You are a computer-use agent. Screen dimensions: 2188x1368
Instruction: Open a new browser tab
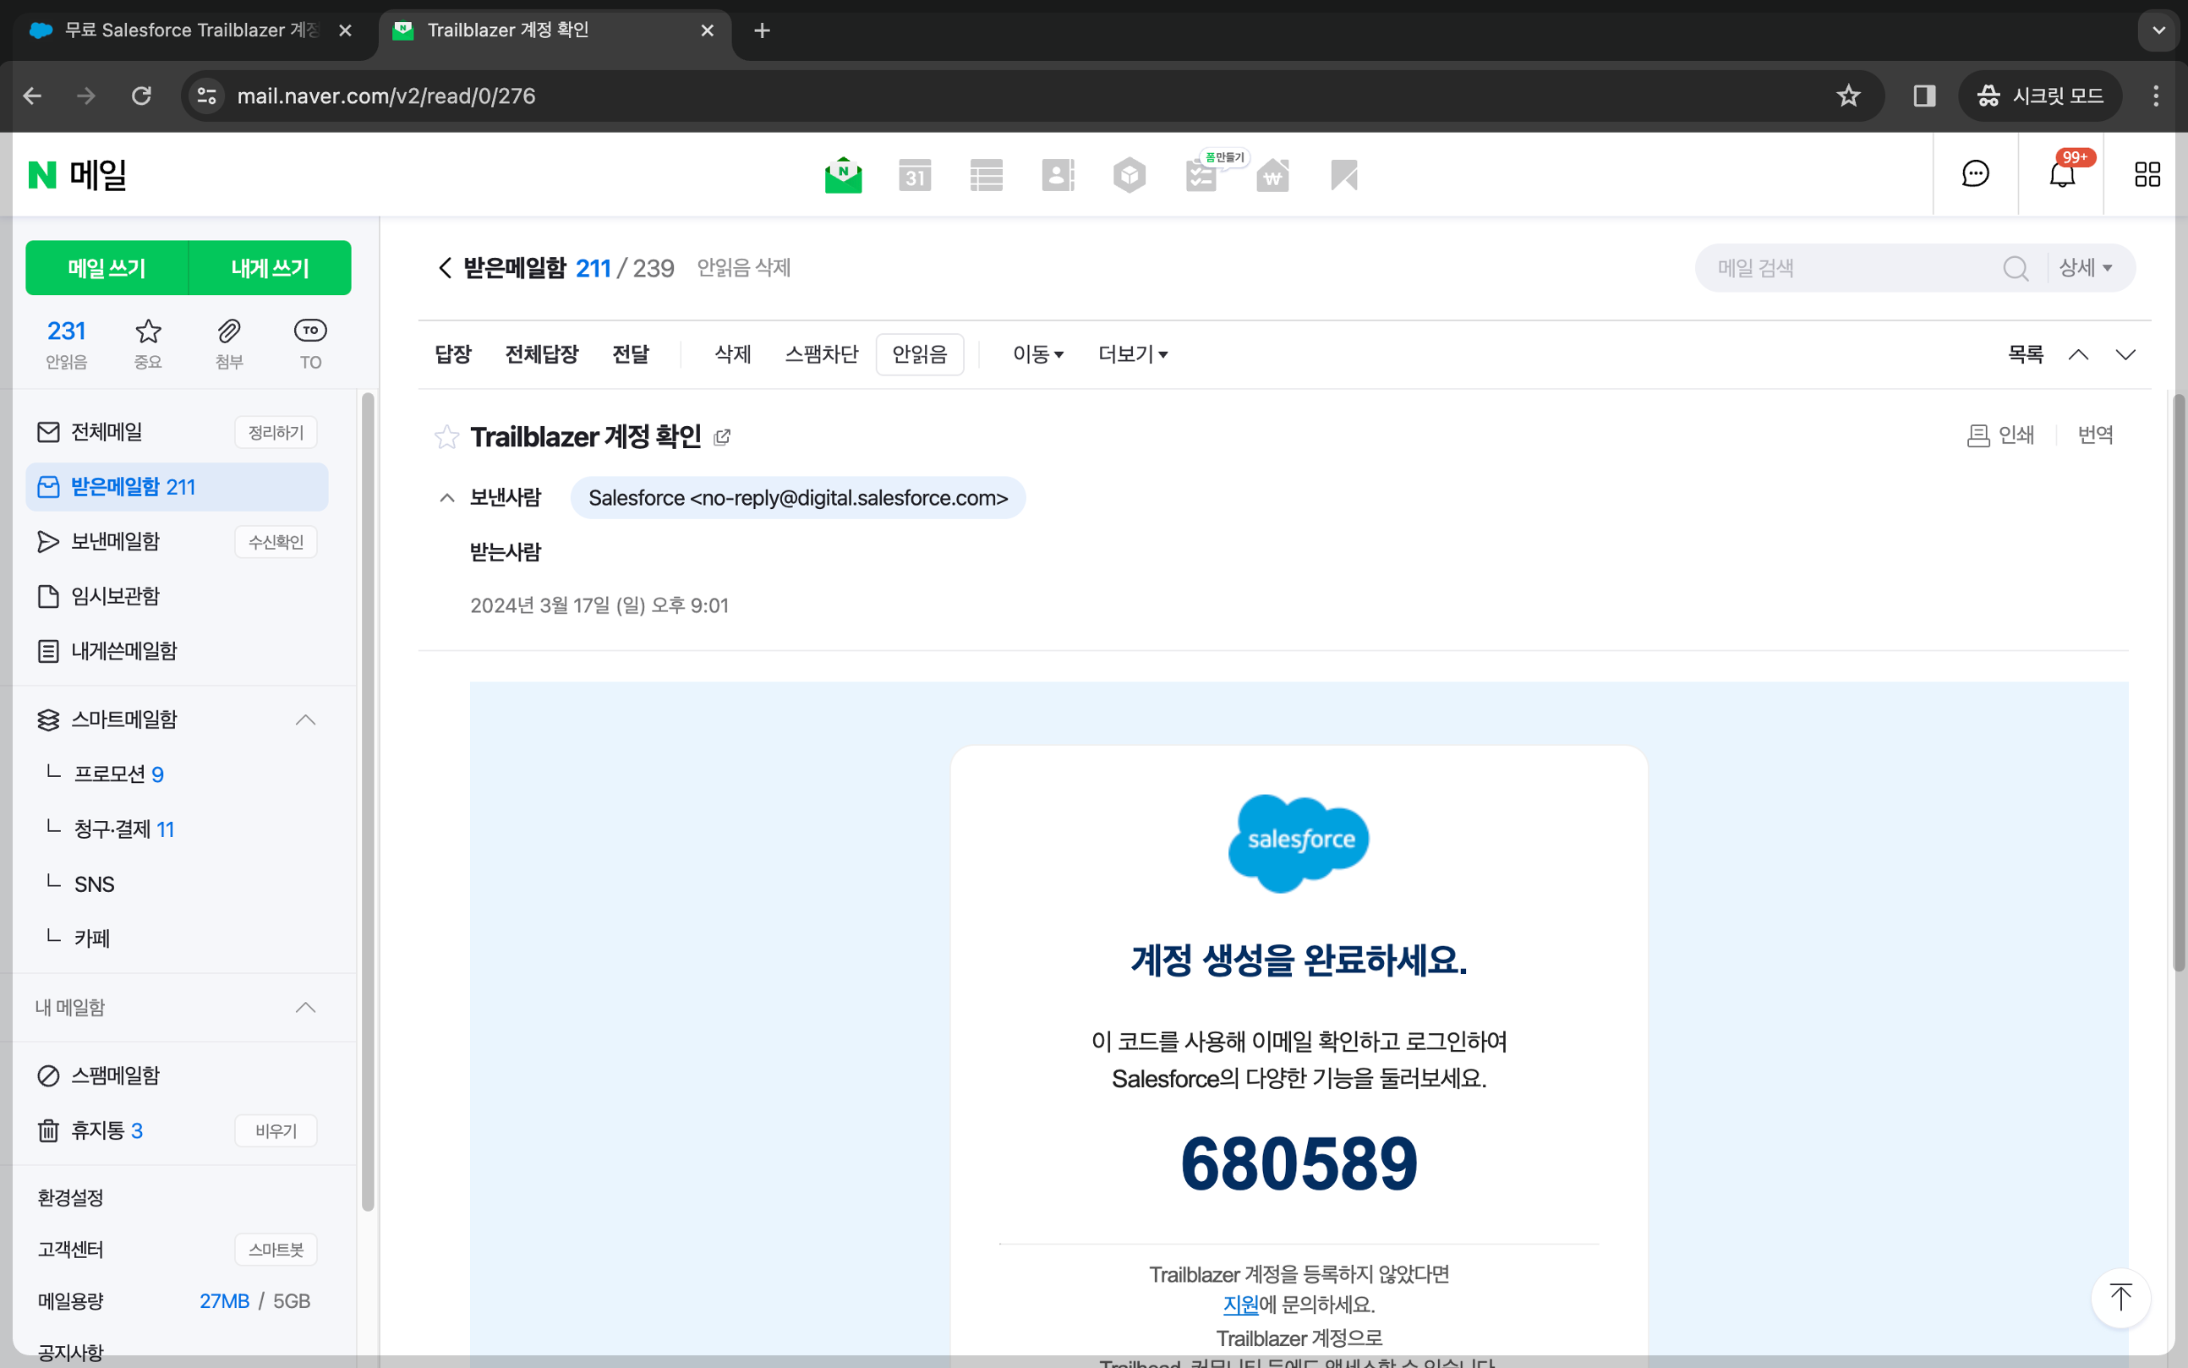(x=762, y=30)
